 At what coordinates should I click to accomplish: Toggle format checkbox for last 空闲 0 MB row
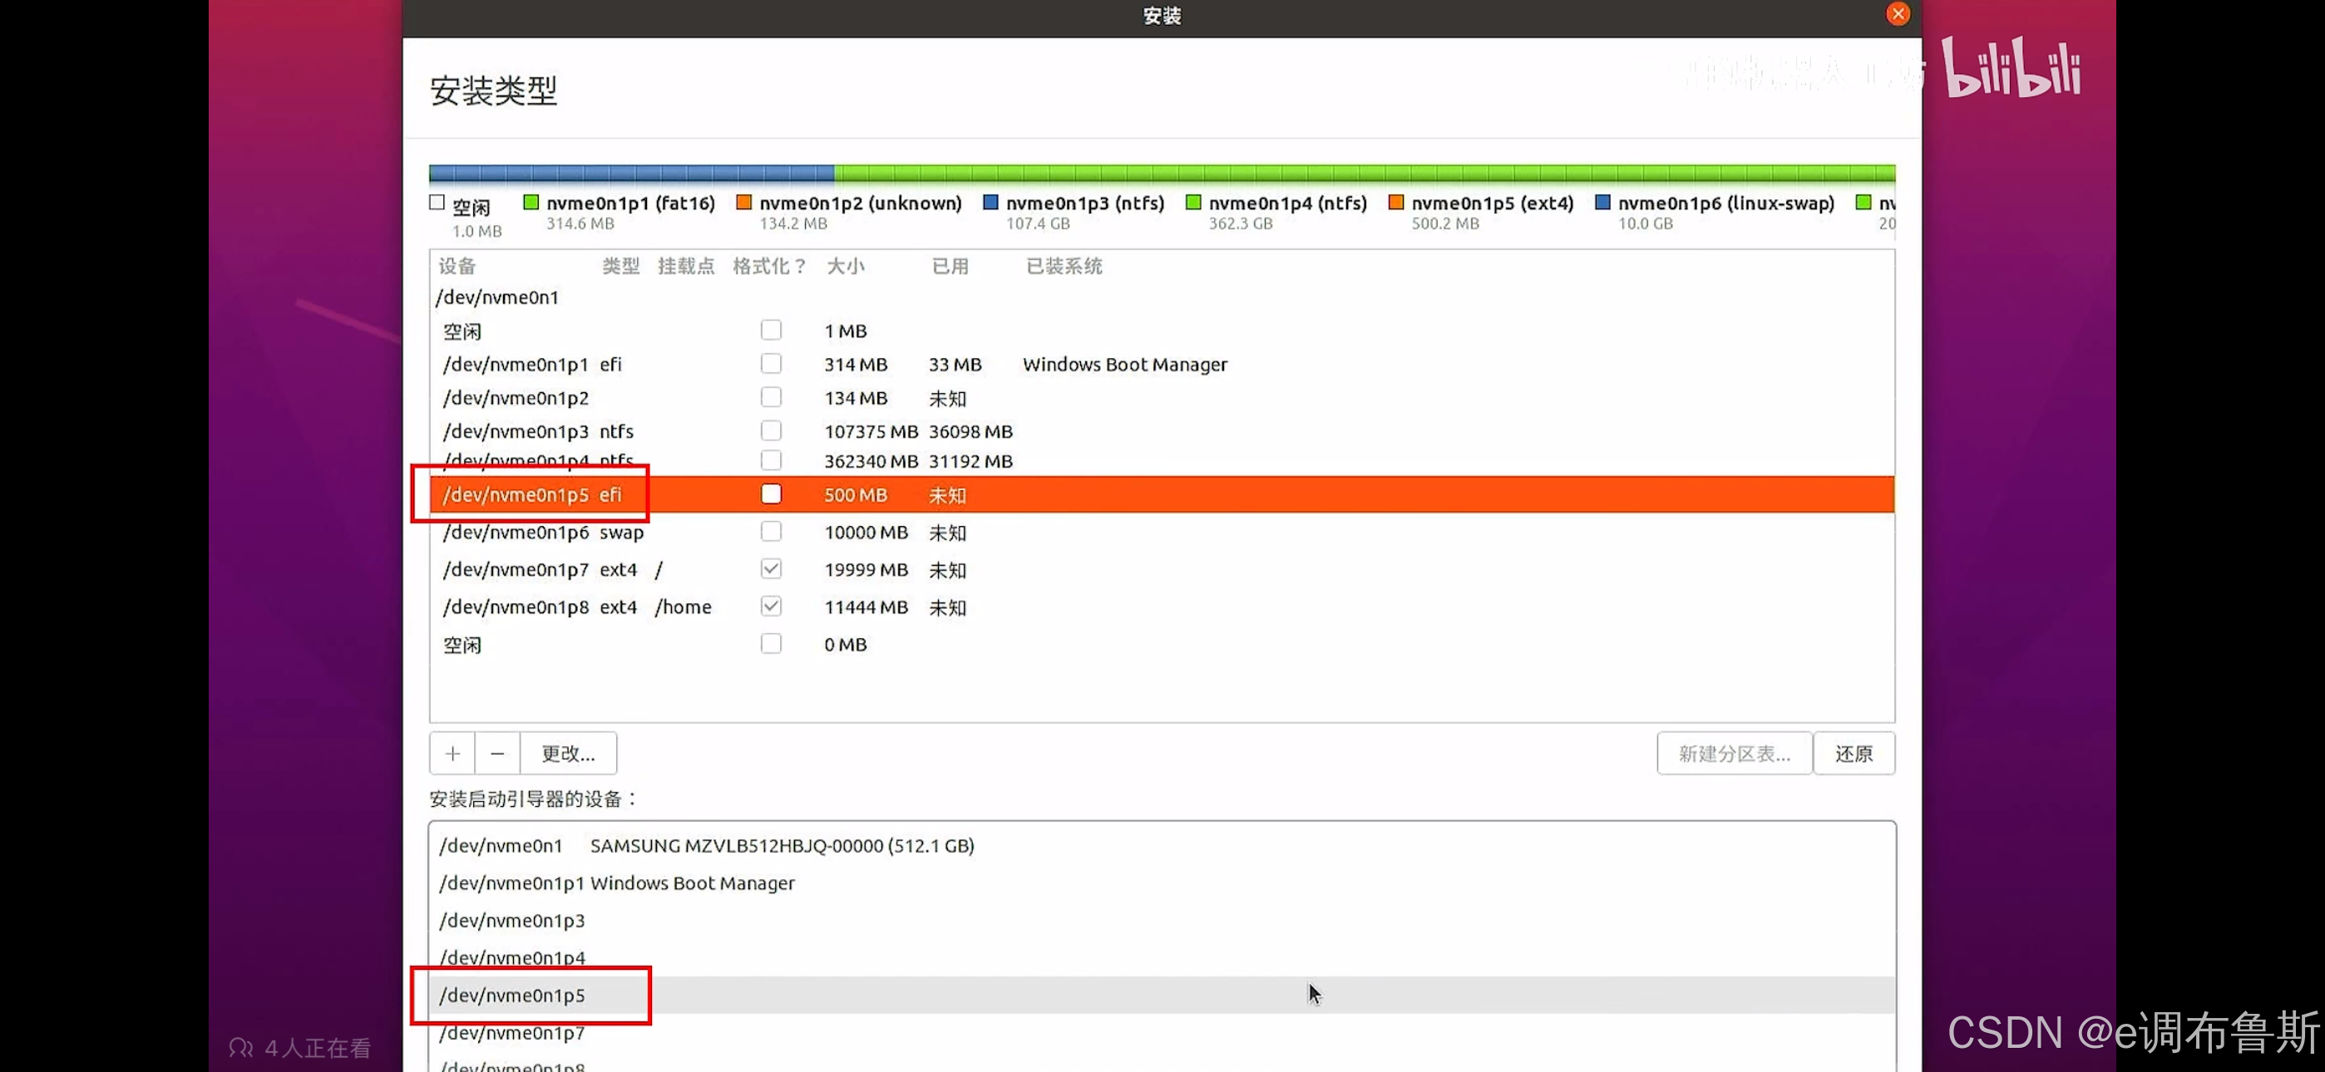click(x=771, y=643)
